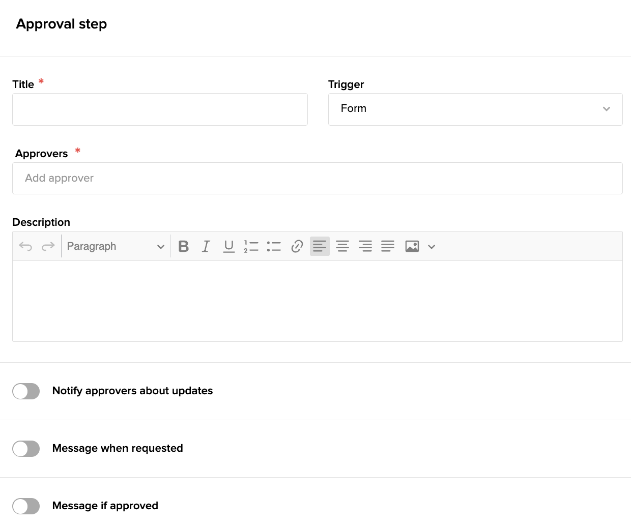Undo the last description edit
The height and width of the screenshot is (524, 631).
25,247
